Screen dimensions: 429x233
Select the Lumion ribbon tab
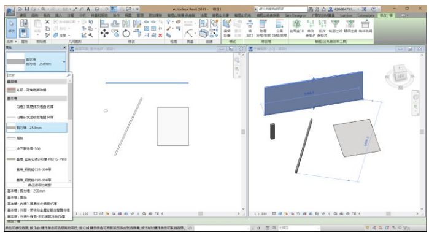point(346,15)
